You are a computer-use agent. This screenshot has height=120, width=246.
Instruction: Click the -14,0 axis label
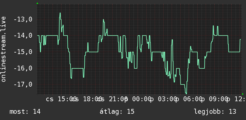click(23, 36)
